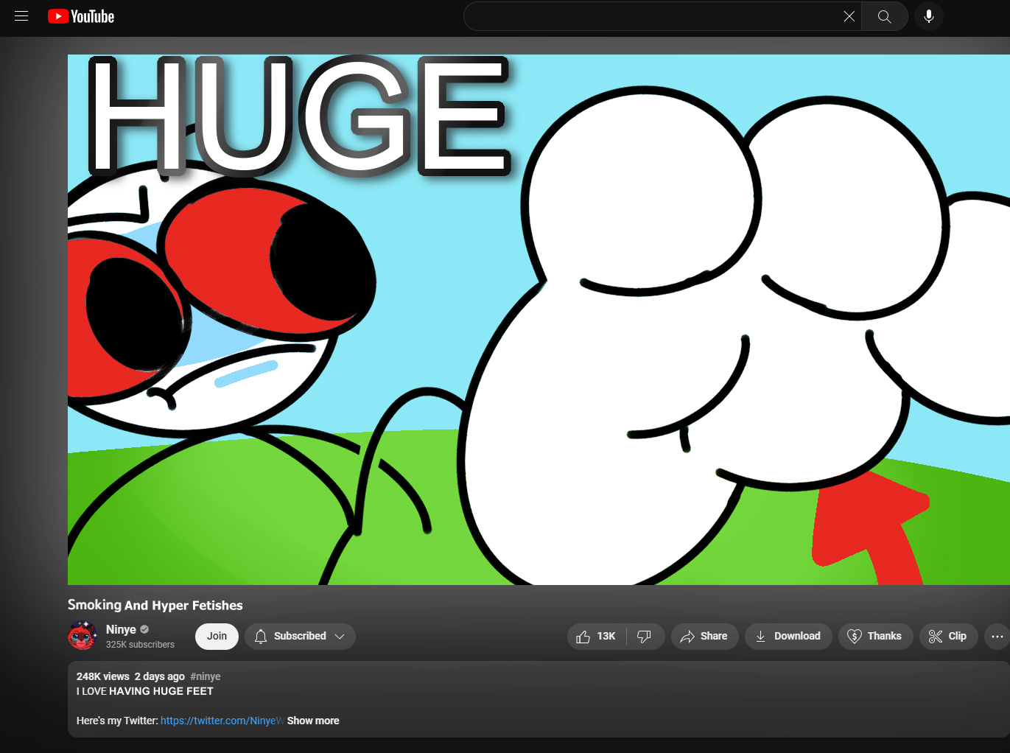Click the #ninye hashtag
Image resolution: width=1010 pixels, height=753 pixels.
206,676
